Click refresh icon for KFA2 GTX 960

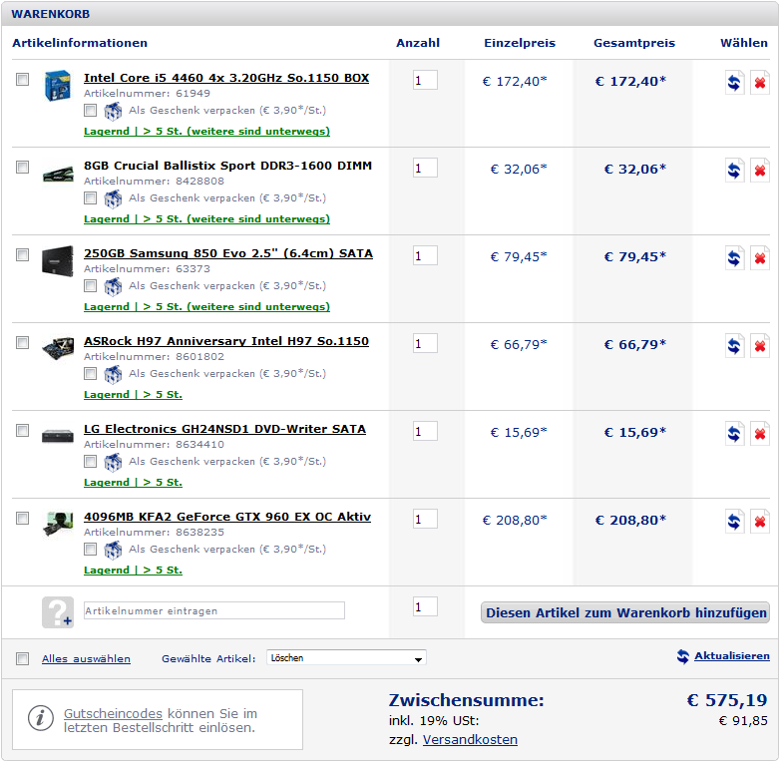pos(734,522)
